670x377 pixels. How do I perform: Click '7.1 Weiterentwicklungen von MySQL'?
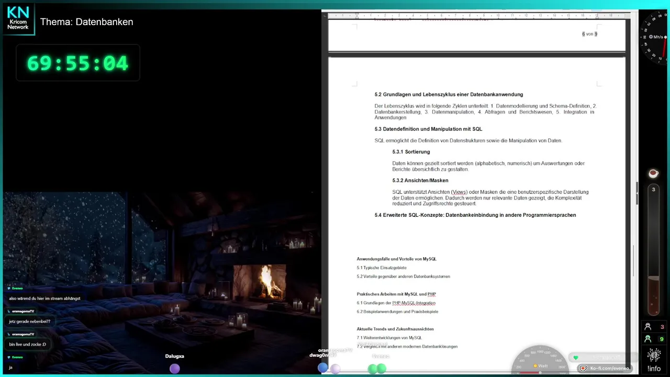click(x=389, y=338)
